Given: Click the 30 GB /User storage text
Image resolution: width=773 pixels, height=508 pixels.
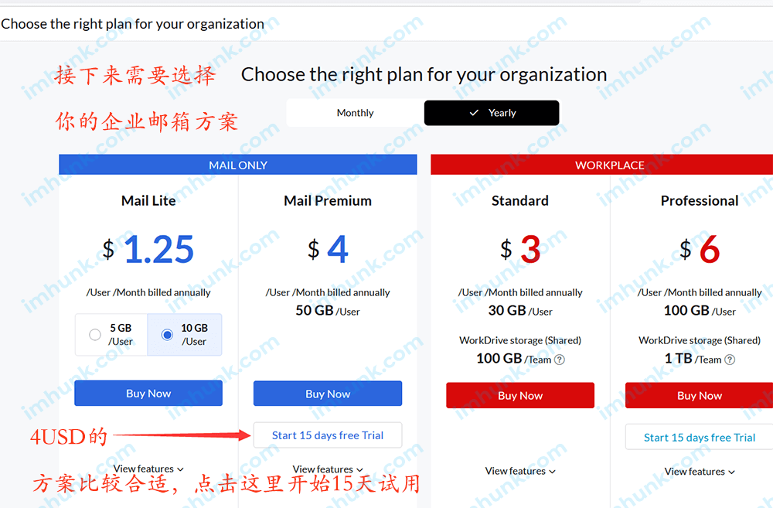Looking at the screenshot, I should pos(520,311).
